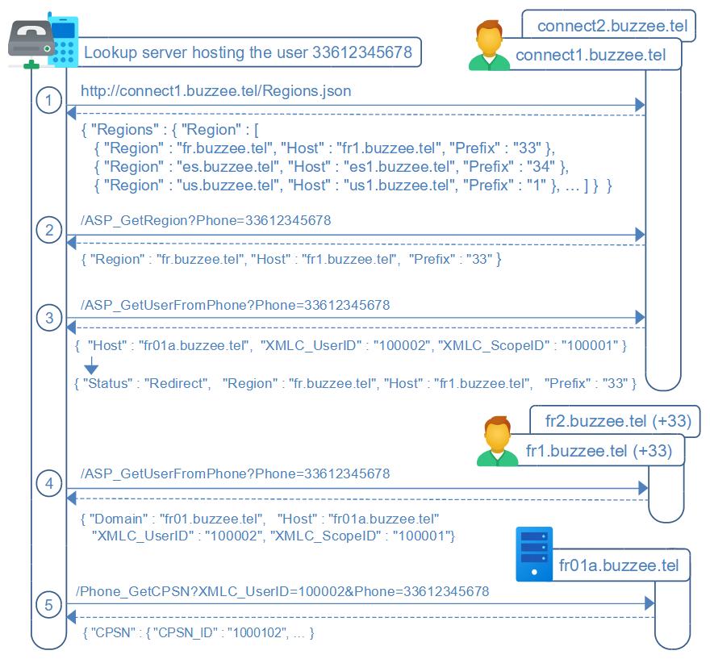The image size is (710, 659).
Task: Click the CPSN_ID 1000102 response text
Action: 198,633
